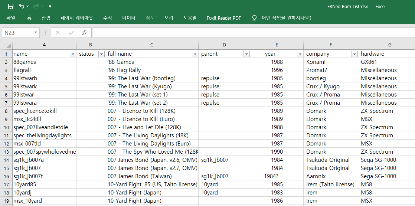The width and height of the screenshot is (415, 206).
Task: Open the Foxit Reader PDF tab
Action: pyautogui.click(x=224, y=18)
